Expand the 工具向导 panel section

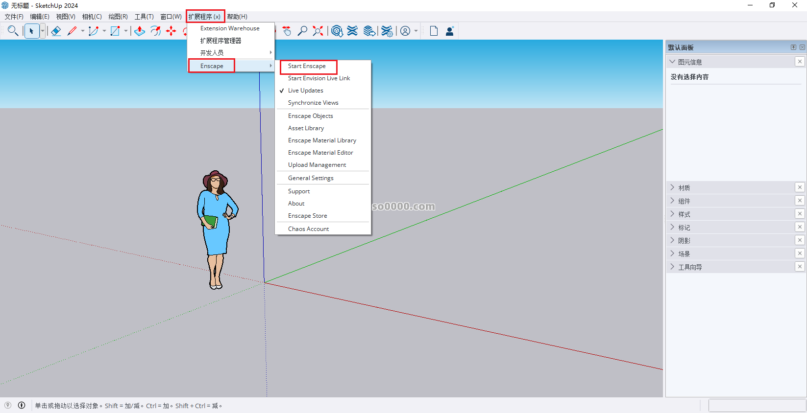[x=672, y=267]
